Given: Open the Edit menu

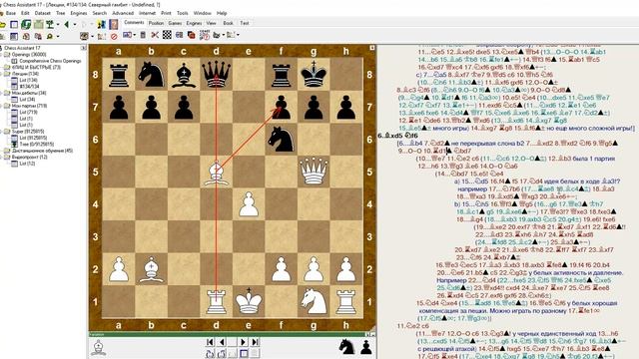Looking at the screenshot, I should point(25,13).
